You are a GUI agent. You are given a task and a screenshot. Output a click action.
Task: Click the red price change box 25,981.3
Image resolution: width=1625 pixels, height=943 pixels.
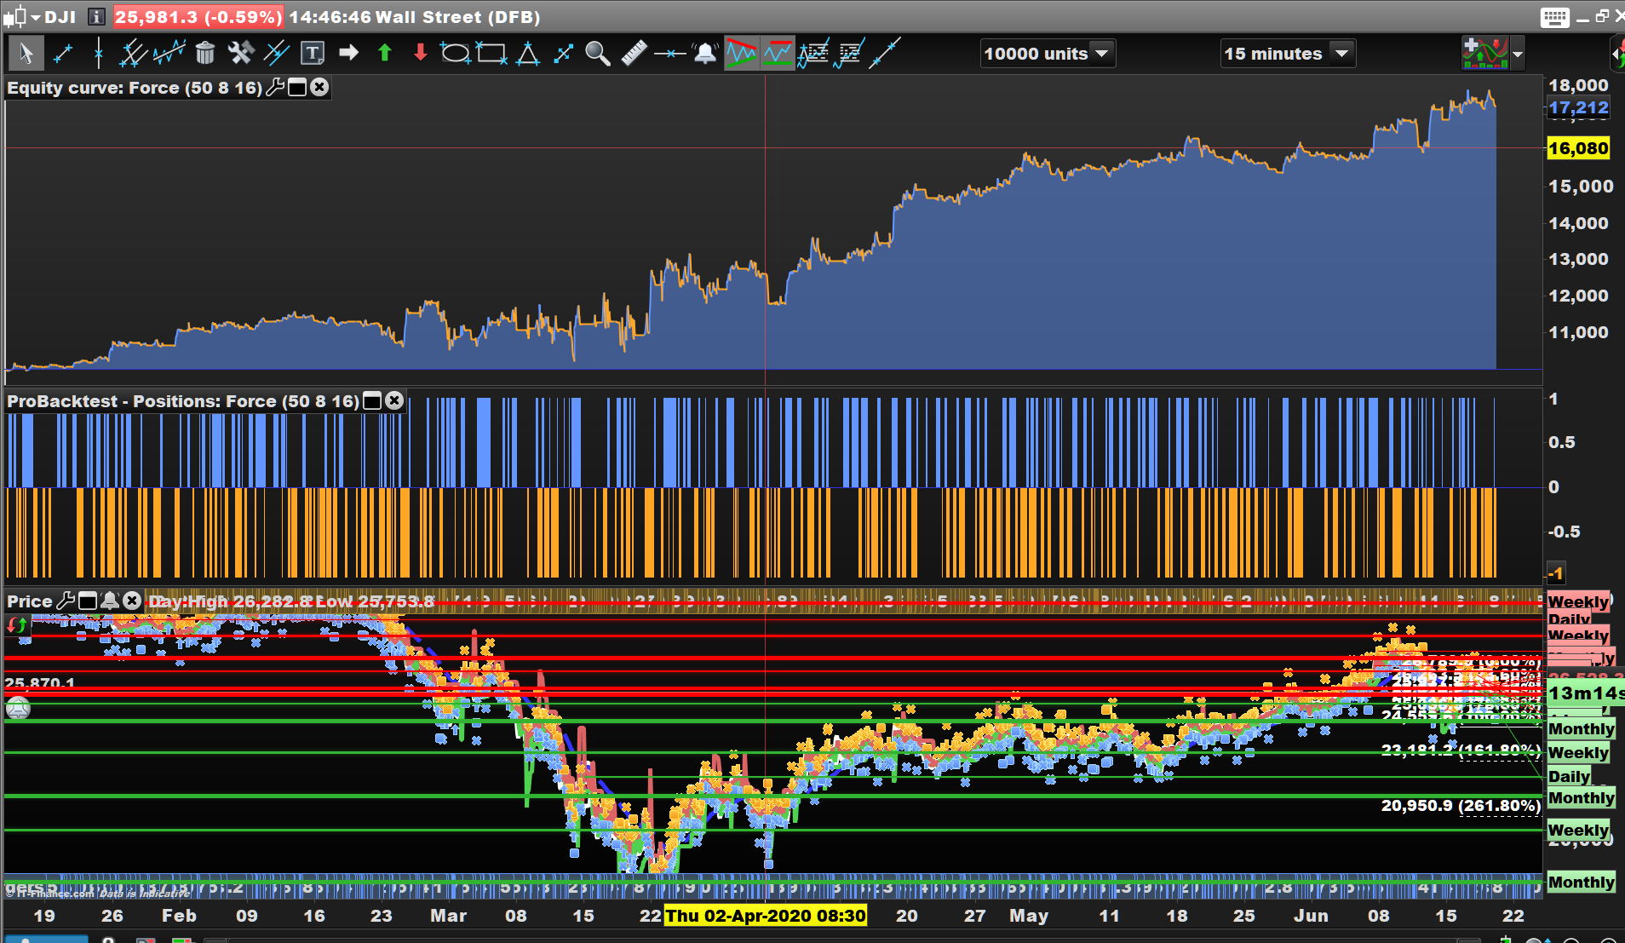click(x=198, y=17)
